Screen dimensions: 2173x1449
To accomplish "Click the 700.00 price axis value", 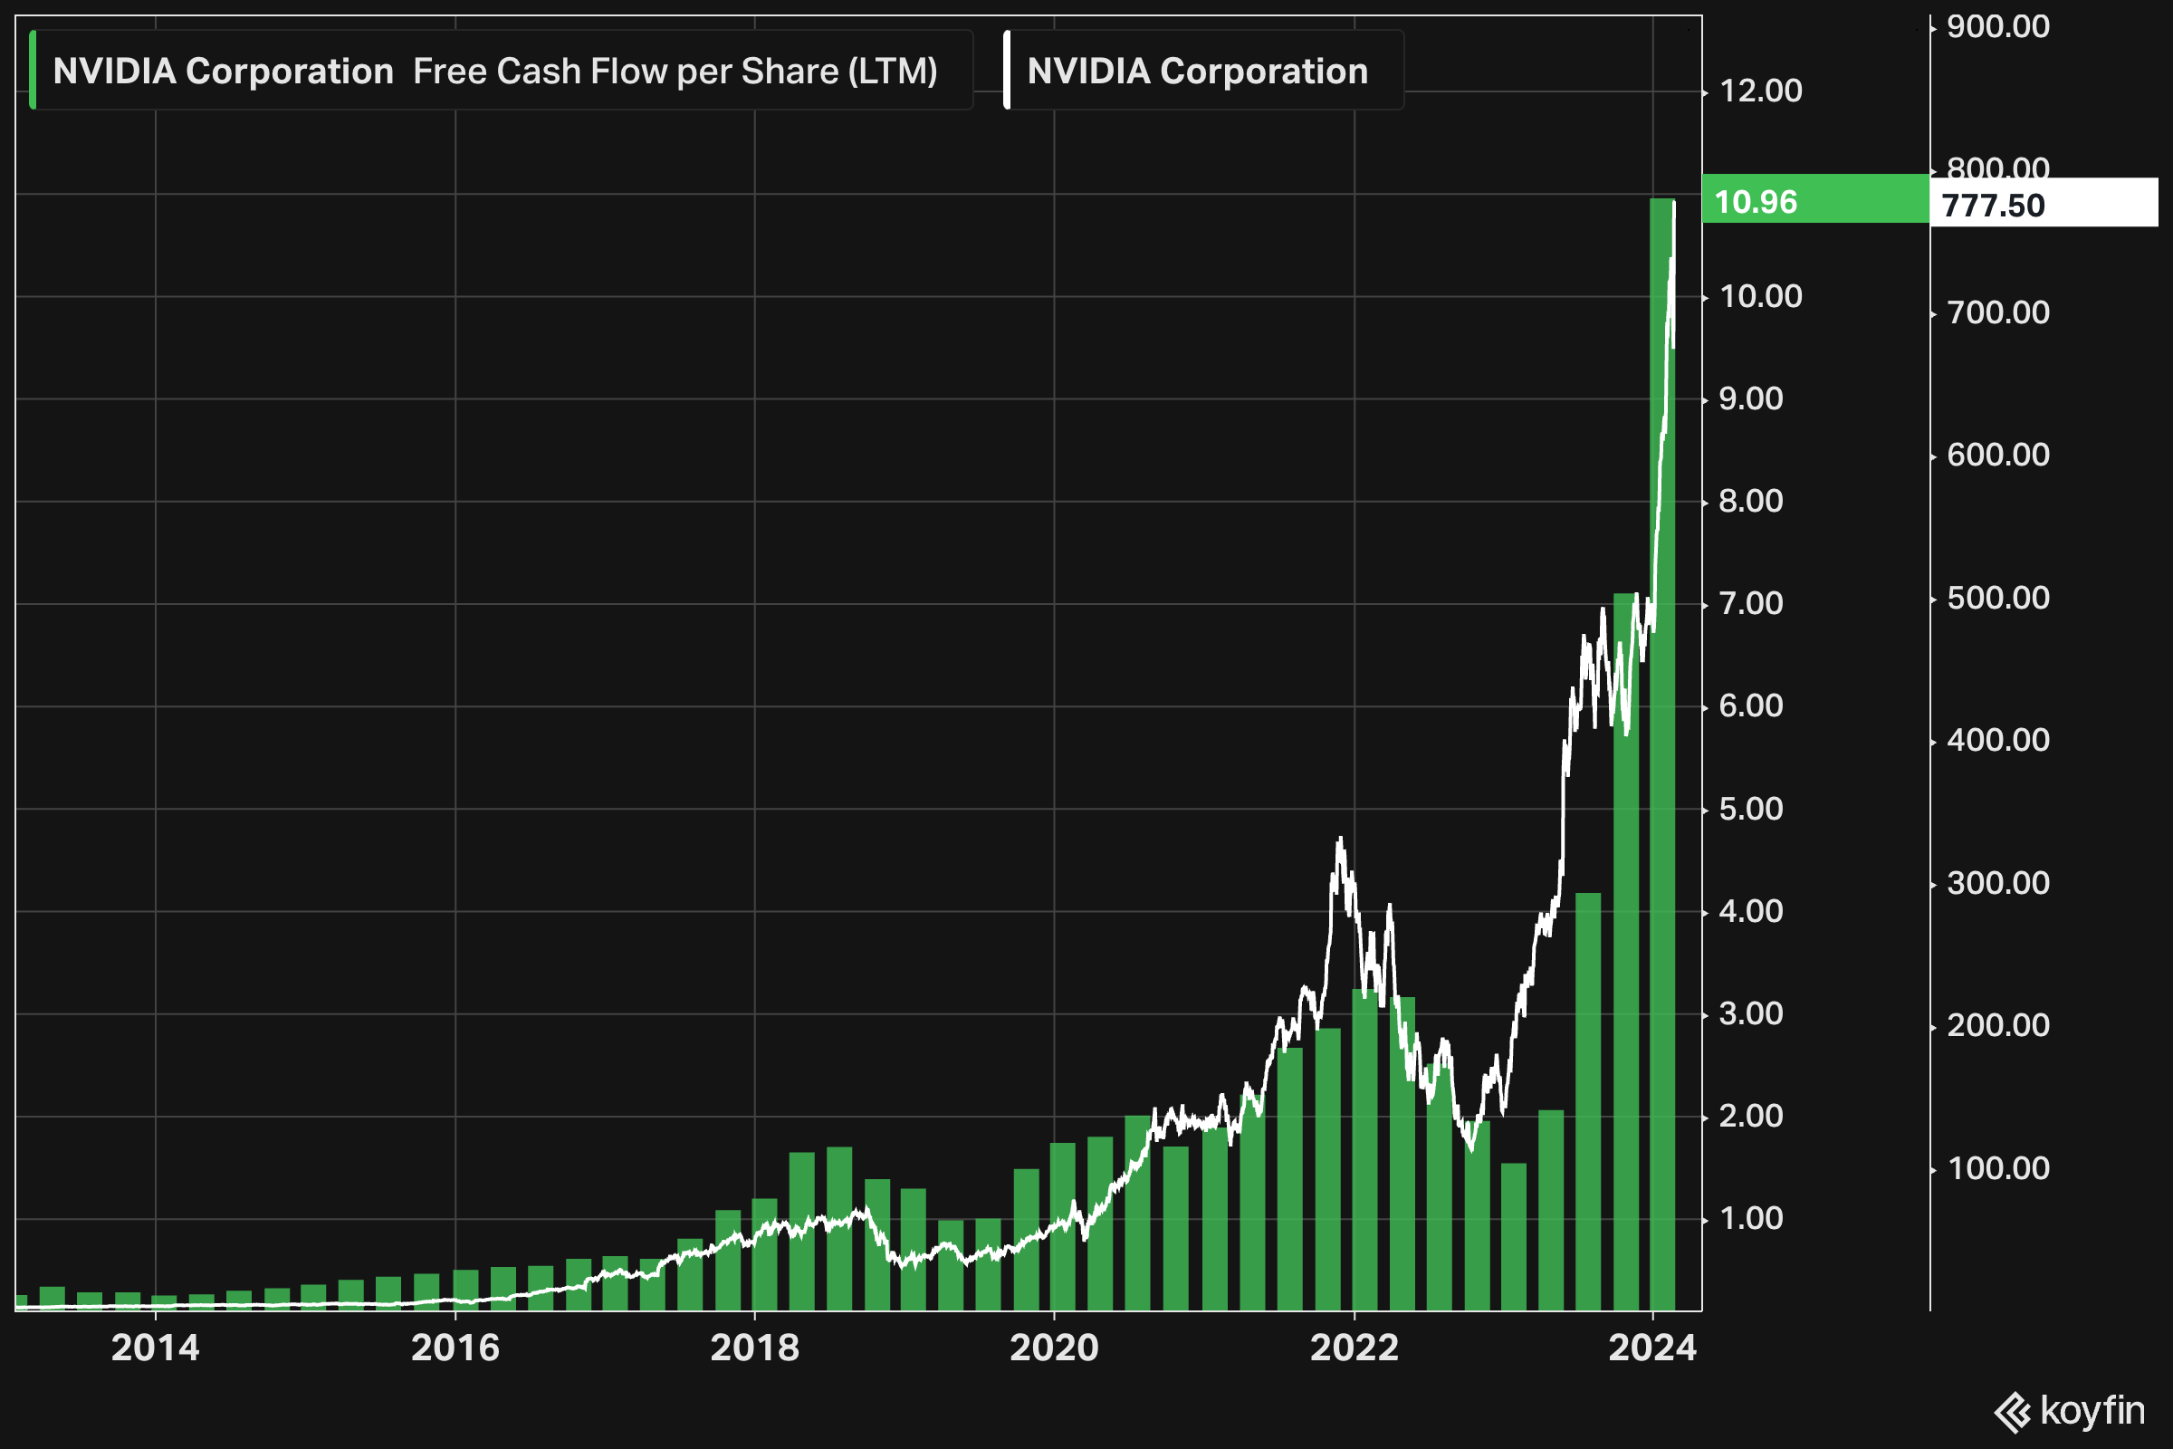I will tap(1998, 313).
